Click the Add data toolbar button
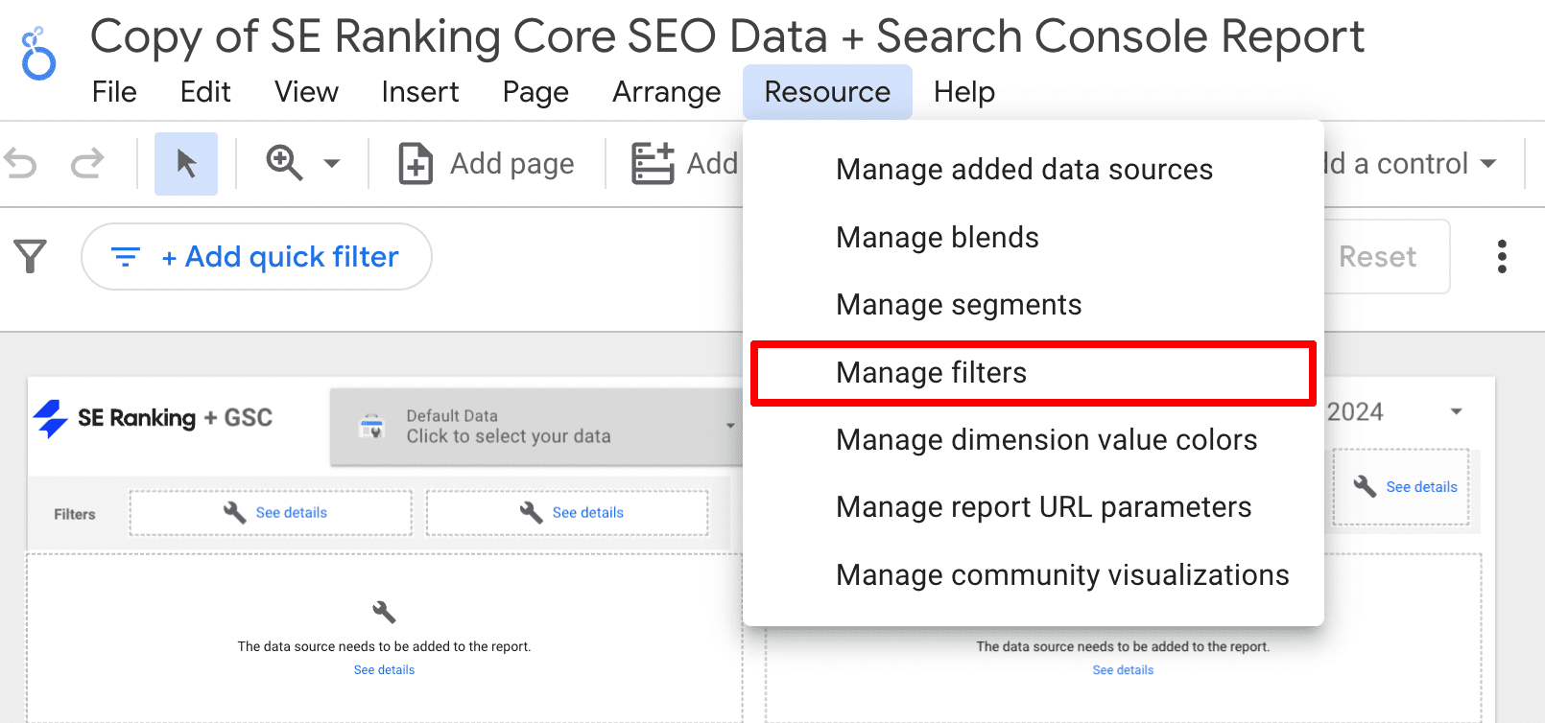The height and width of the screenshot is (723, 1545). [x=684, y=164]
